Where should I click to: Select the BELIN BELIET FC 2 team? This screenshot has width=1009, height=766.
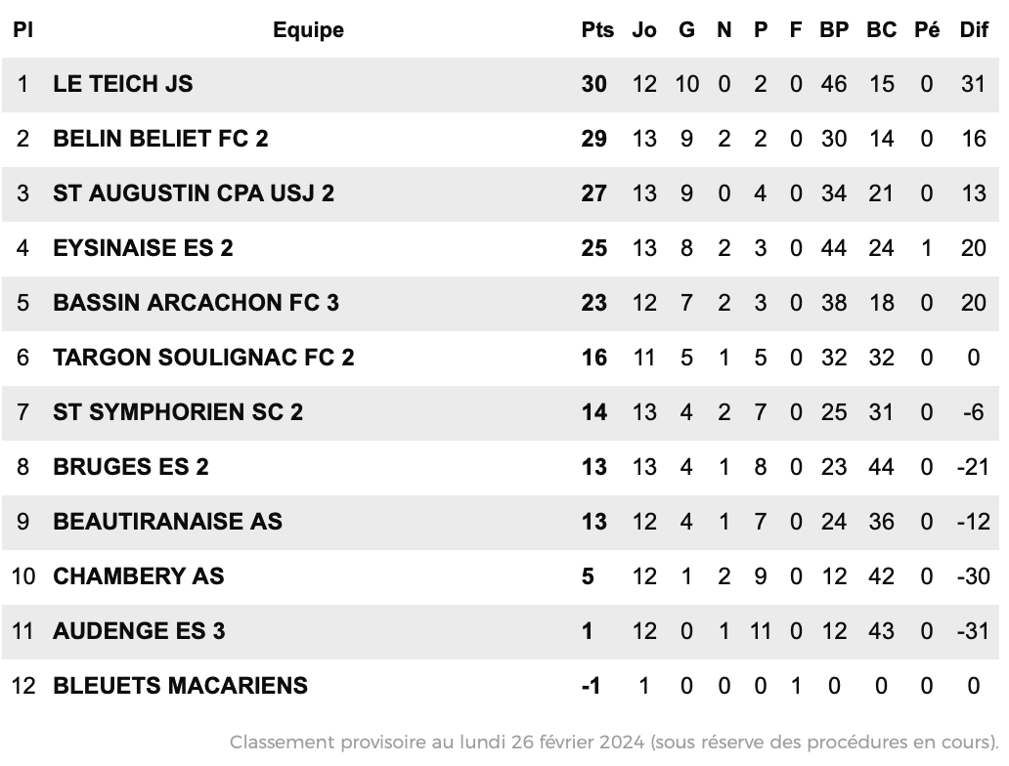click(x=160, y=139)
